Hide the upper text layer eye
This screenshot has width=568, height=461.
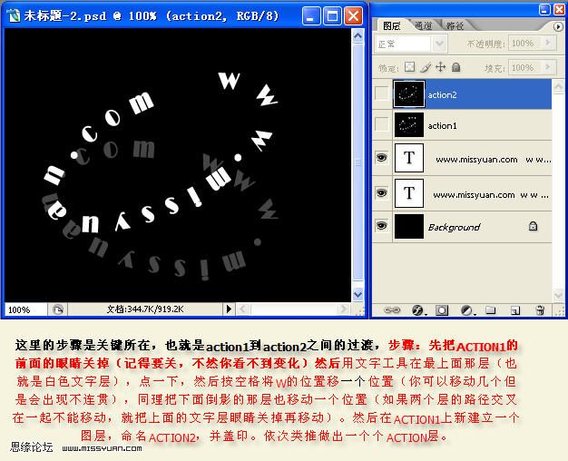(381, 158)
